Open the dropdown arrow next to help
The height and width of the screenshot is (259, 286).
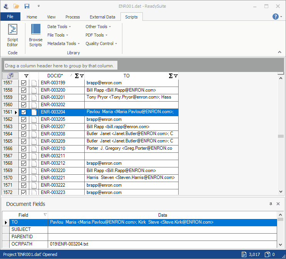pos(281,17)
